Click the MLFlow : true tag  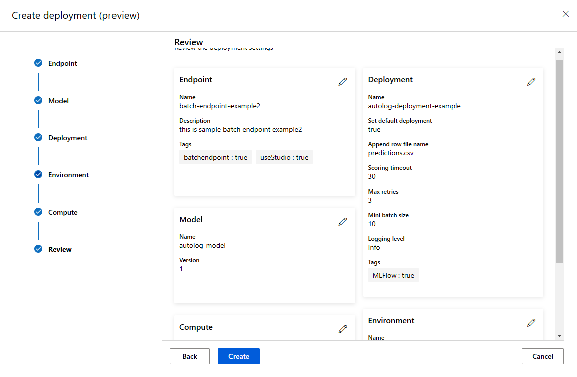pos(393,275)
